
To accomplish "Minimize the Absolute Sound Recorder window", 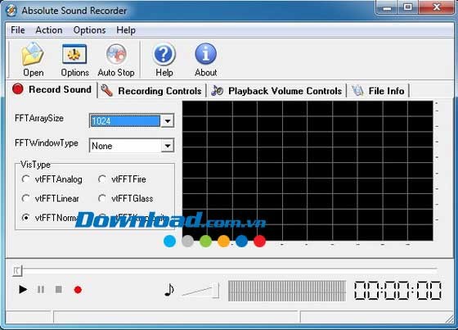I will (386, 7).
